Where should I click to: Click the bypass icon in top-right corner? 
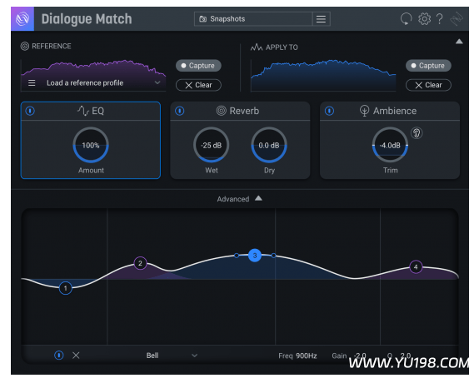(457, 19)
